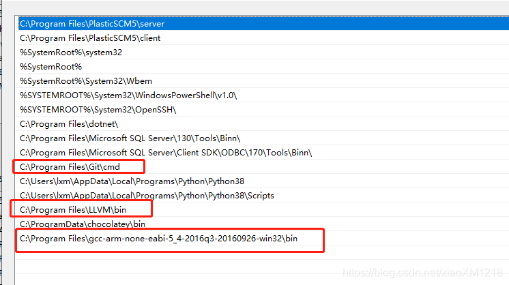Choose the WindowsPowerShell\v1.0\ path row

point(263,95)
